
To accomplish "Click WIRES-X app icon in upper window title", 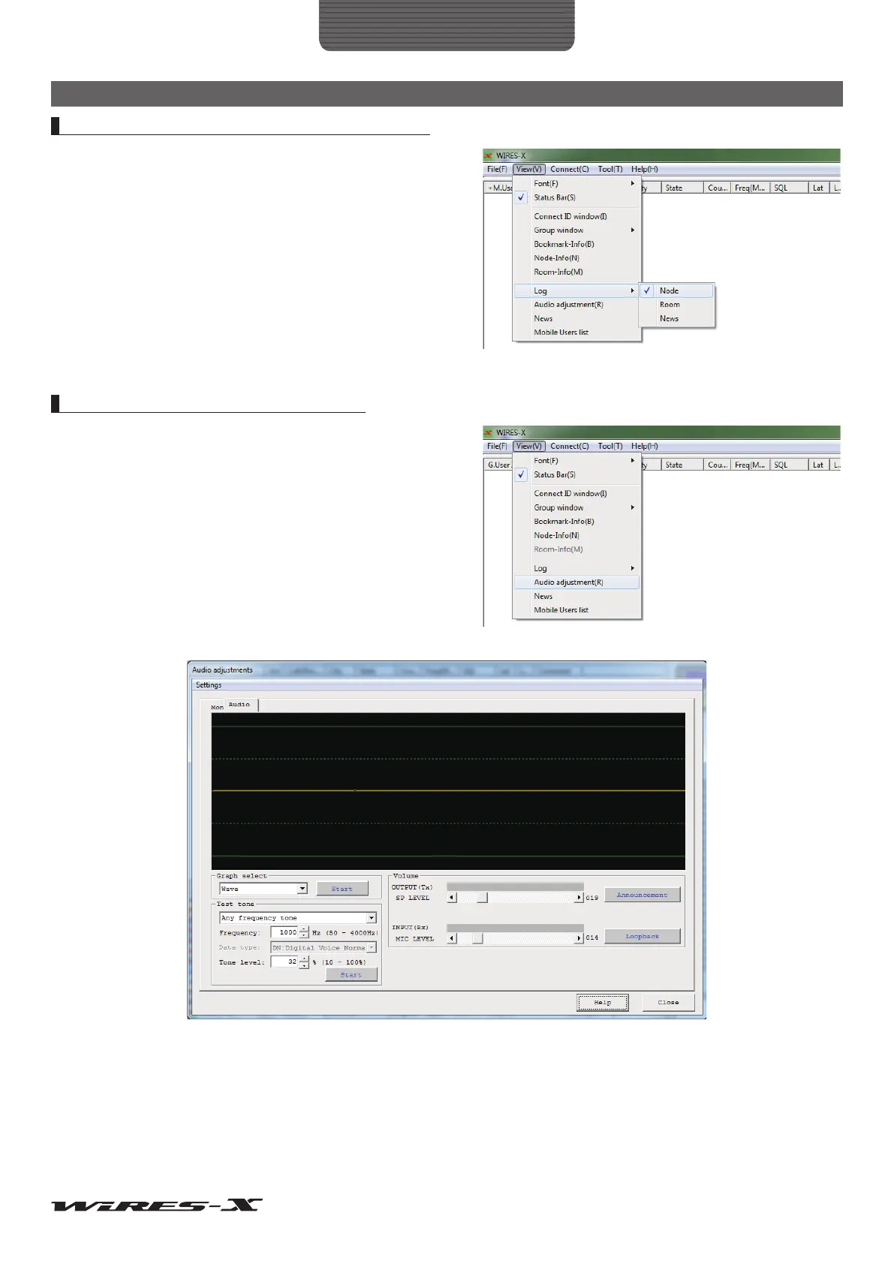I will tap(488, 155).
